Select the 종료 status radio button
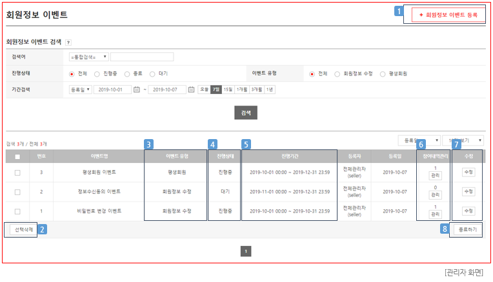The image size is (493, 282). (x=127, y=73)
